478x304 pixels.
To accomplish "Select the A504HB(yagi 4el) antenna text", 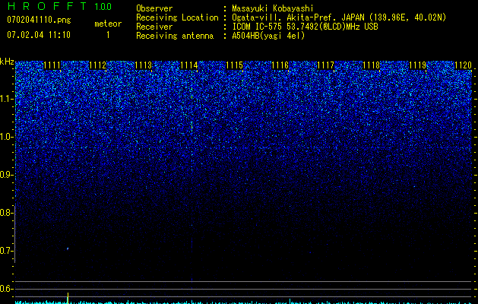I will (268, 36).
